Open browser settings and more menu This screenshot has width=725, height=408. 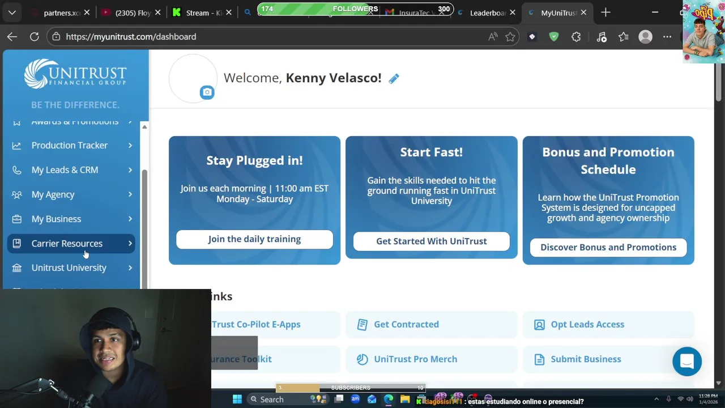tap(667, 37)
